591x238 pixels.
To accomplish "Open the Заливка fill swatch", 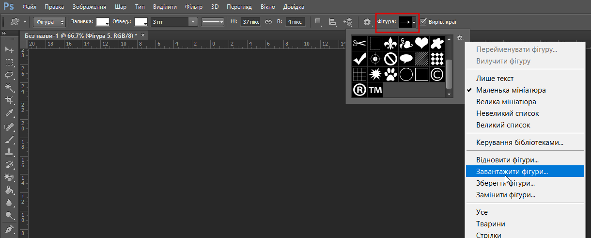I will tap(103, 22).
